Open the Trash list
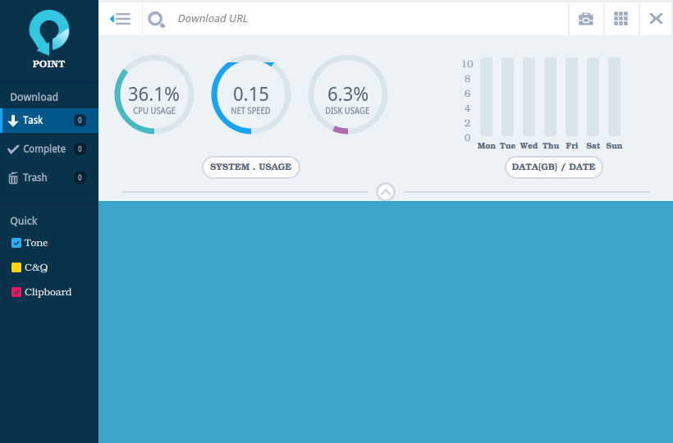Viewport: 673px width, 443px height. [49, 177]
